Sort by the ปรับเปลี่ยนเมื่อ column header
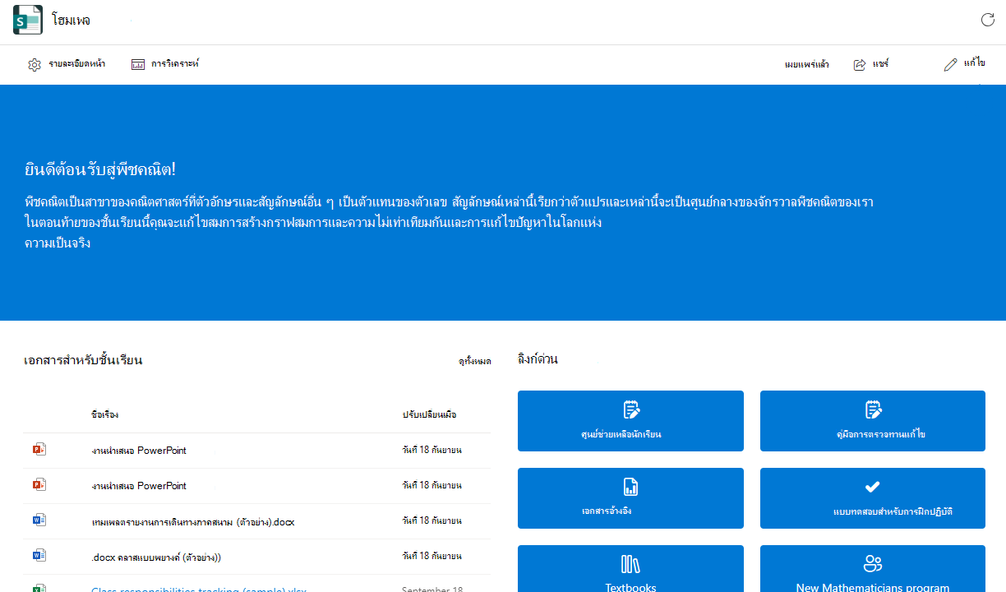 pos(430,414)
